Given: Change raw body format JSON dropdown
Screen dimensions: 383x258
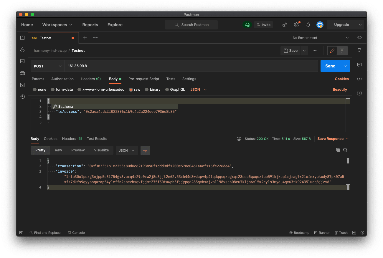Looking at the screenshot, I should [199, 90].
